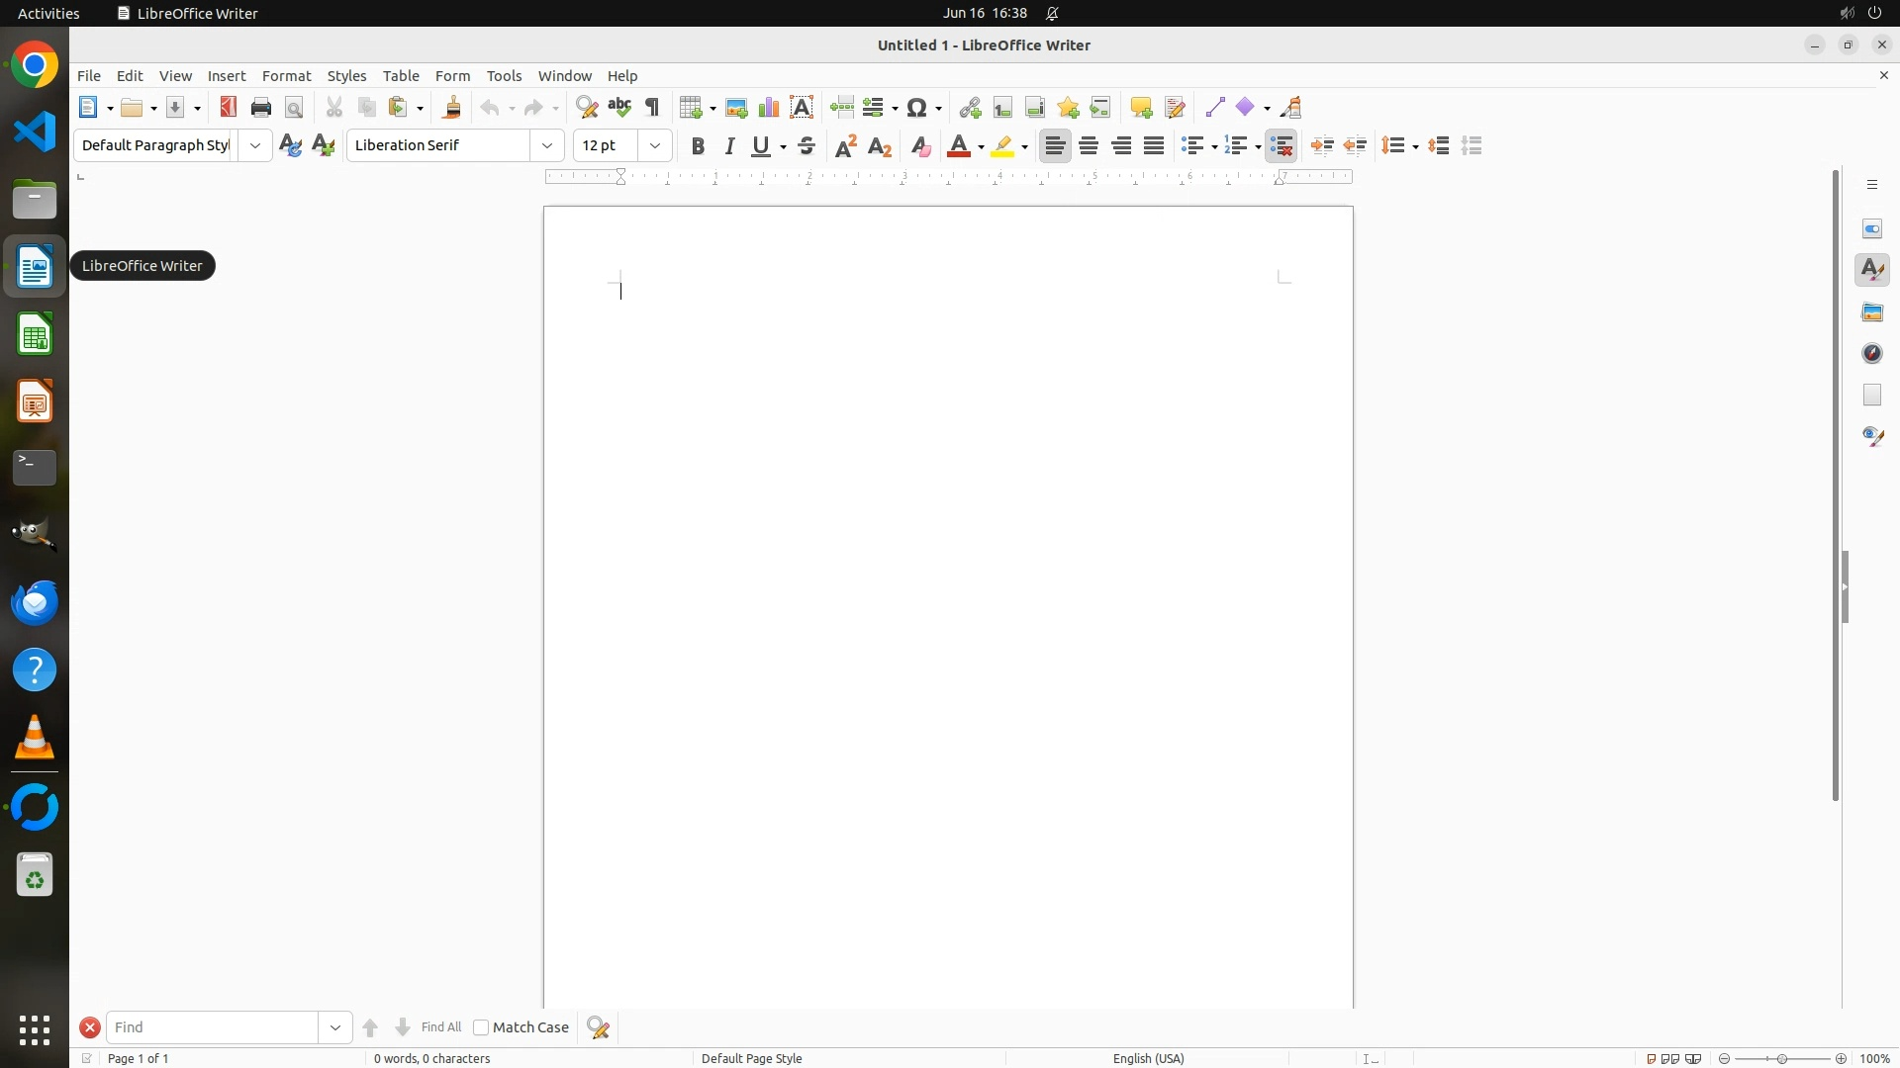Set center paragraph alignment
1900x1068 pixels.
[x=1089, y=146]
